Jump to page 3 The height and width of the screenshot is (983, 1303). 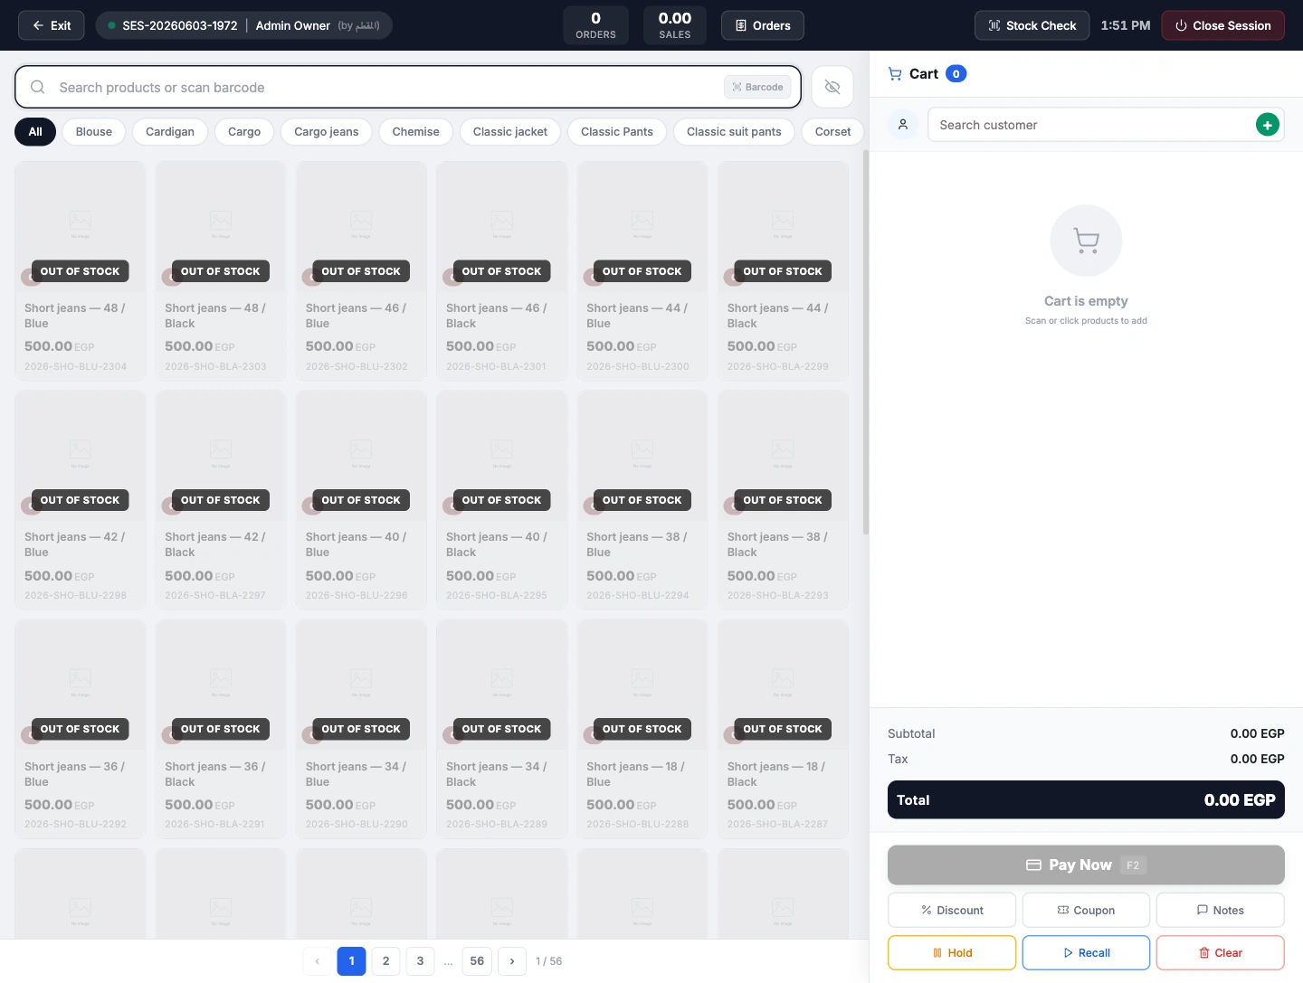point(421,961)
